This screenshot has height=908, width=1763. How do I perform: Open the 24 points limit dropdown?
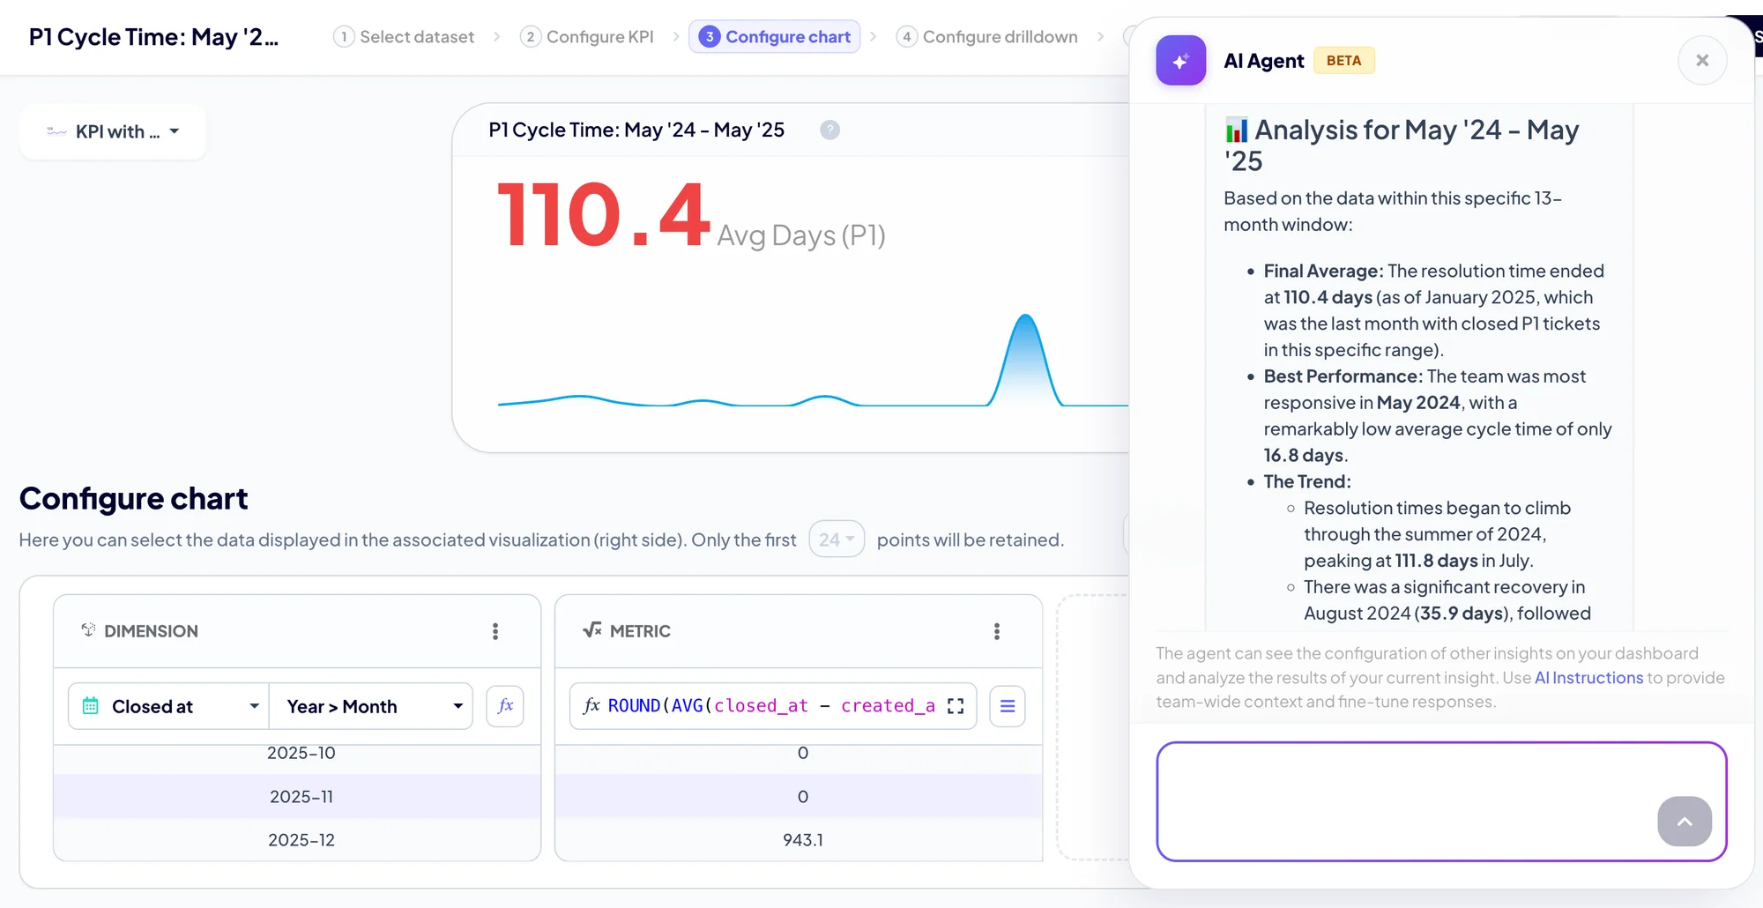coord(837,540)
